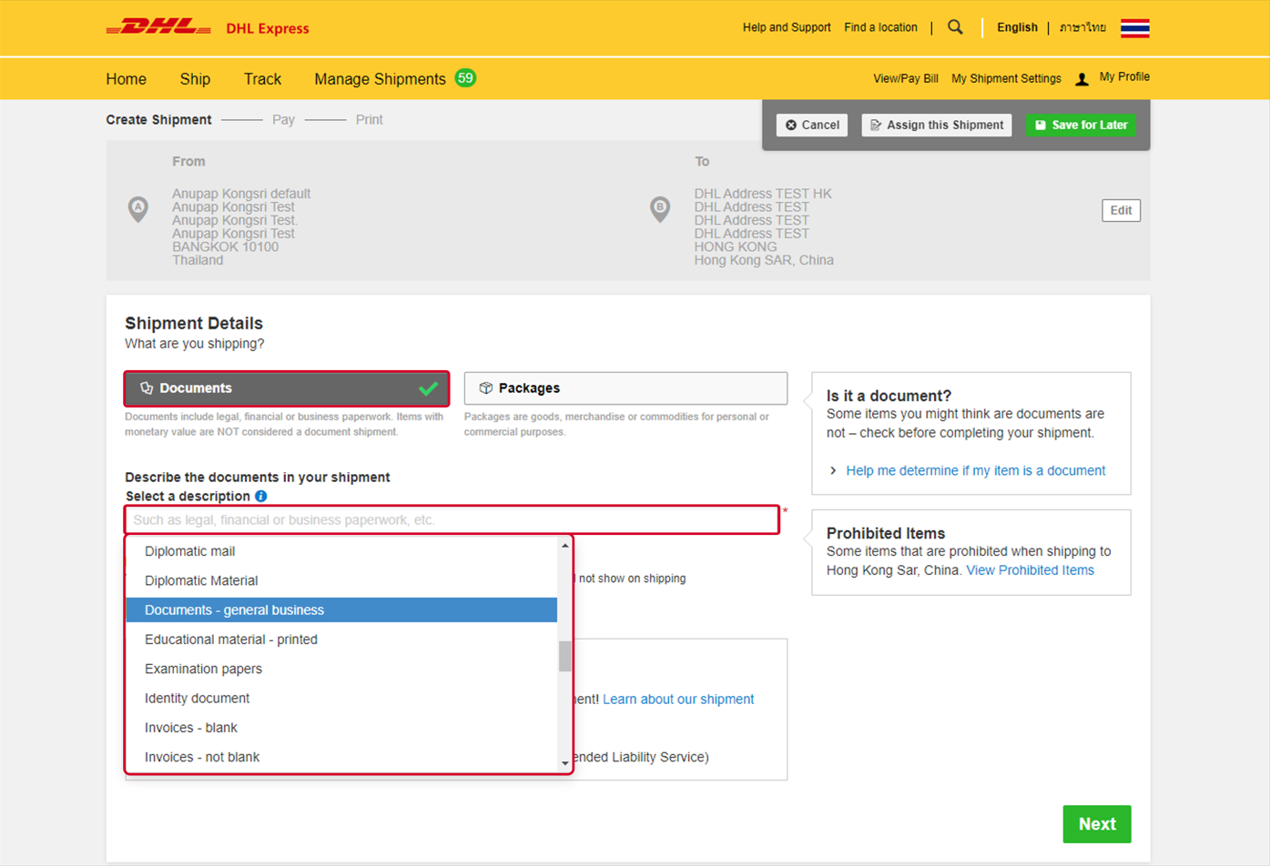Open Manage Shipments tab
The image size is (1270, 866).
point(381,79)
